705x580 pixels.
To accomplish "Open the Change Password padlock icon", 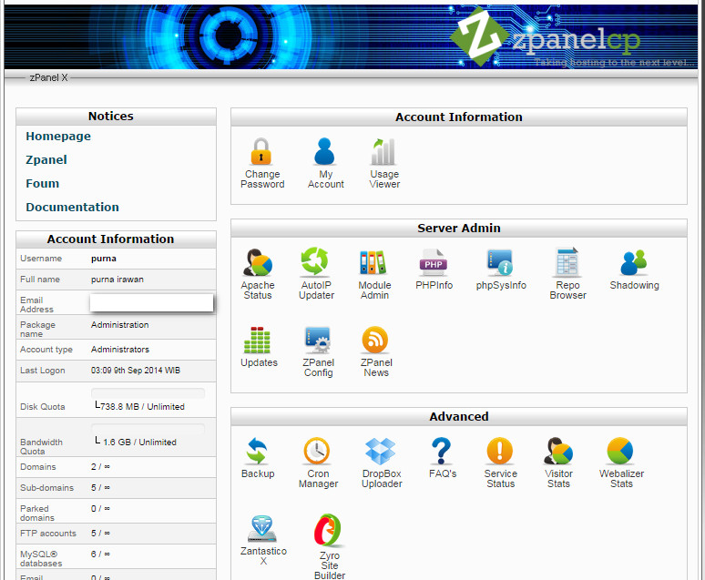I will [261, 151].
